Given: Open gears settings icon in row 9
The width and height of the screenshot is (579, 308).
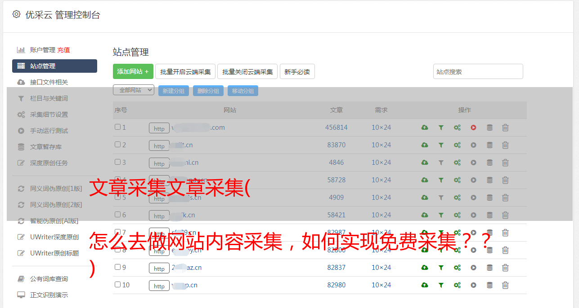Looking at the screenshot, I should click(x=457, y=268).
